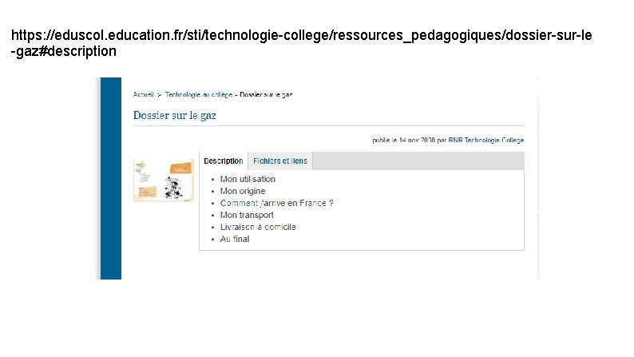The image size is (634, 357).
Task: Select the 'Mon utilisation' list item
Action: (248, 179)
